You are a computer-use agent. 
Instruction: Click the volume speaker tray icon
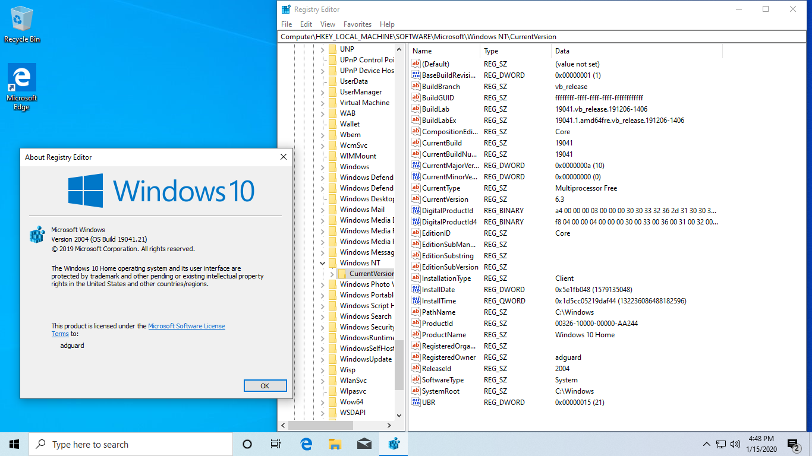click(735, 444)
